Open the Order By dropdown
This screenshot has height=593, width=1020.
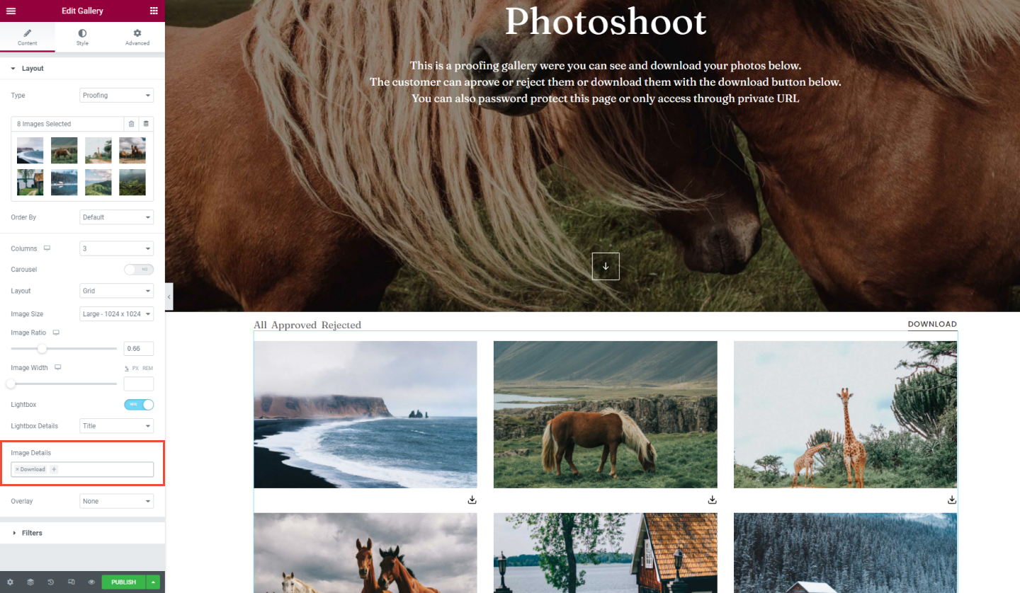click(x=117, y=217)
